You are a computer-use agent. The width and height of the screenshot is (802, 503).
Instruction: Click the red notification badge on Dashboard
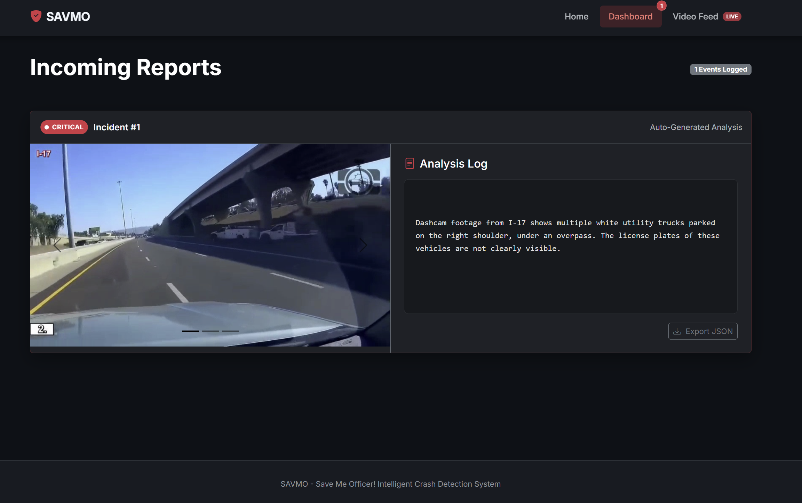(x=661, y=6)
